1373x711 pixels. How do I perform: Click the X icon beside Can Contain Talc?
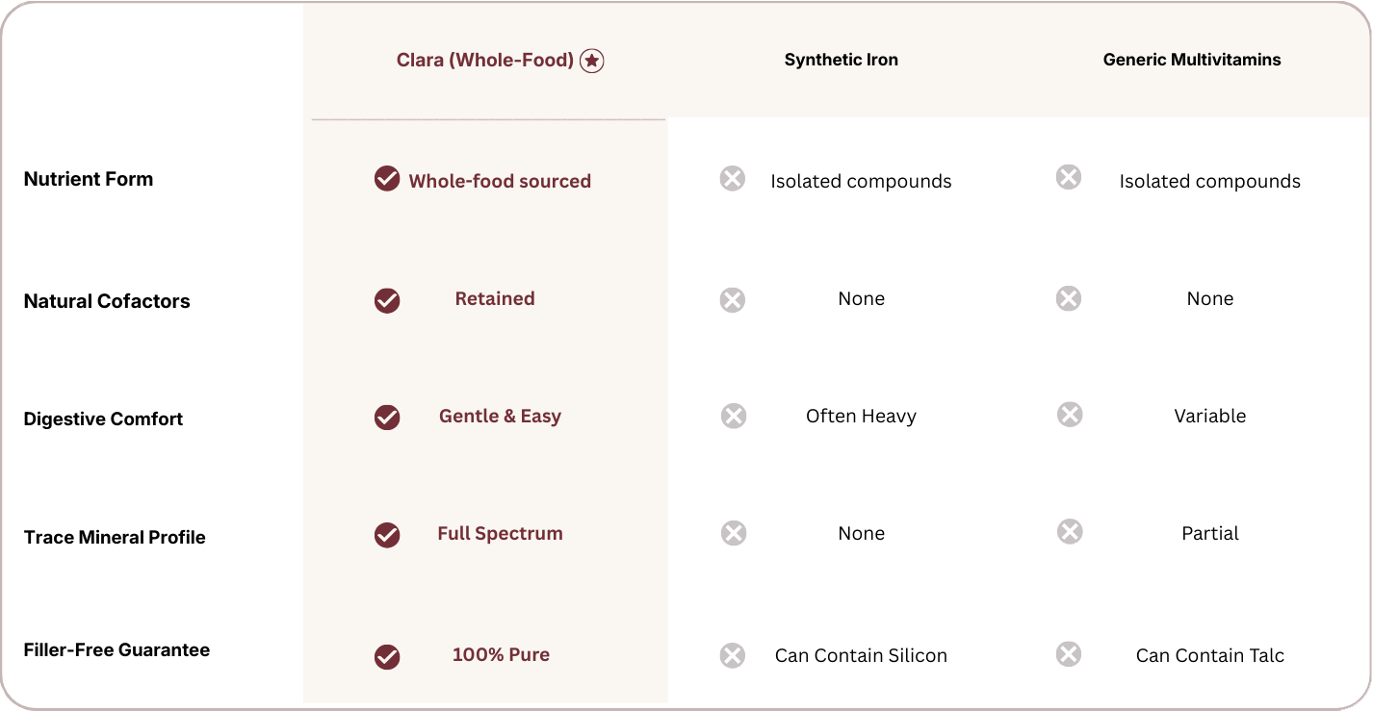point(1069,654)
